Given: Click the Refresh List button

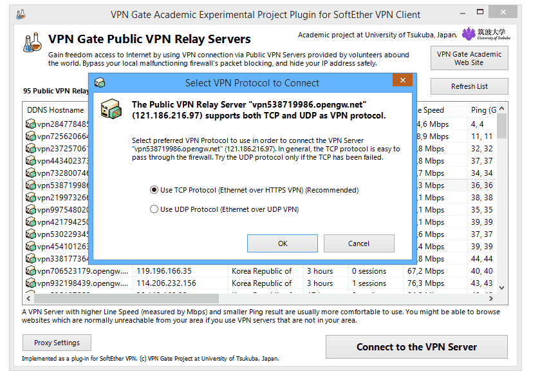Looking at the screenshot, I should coord(469,86).
